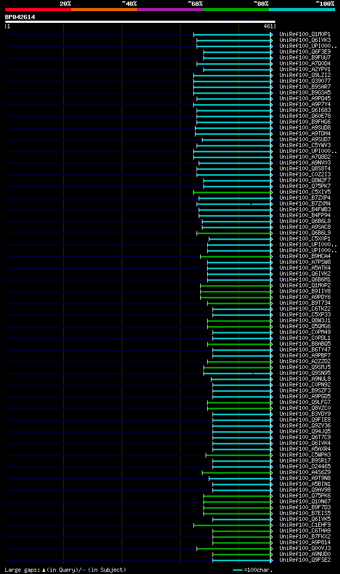Select the UniRef100_C5XIV5 label
The width and height of the screenshot is (340, 574).
[305, 192]
